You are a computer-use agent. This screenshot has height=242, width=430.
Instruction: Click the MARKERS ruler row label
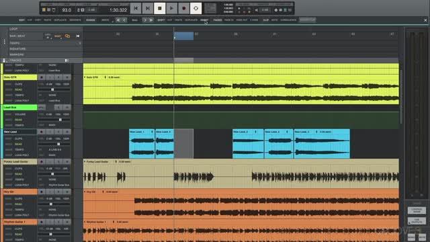coord(16,54)
